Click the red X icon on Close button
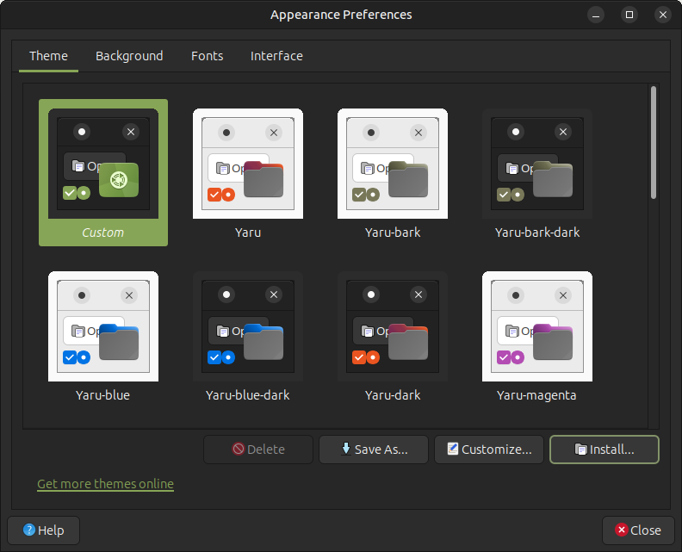Image resolution: width=682 pixels, height=552 pixels. [621, 530]
